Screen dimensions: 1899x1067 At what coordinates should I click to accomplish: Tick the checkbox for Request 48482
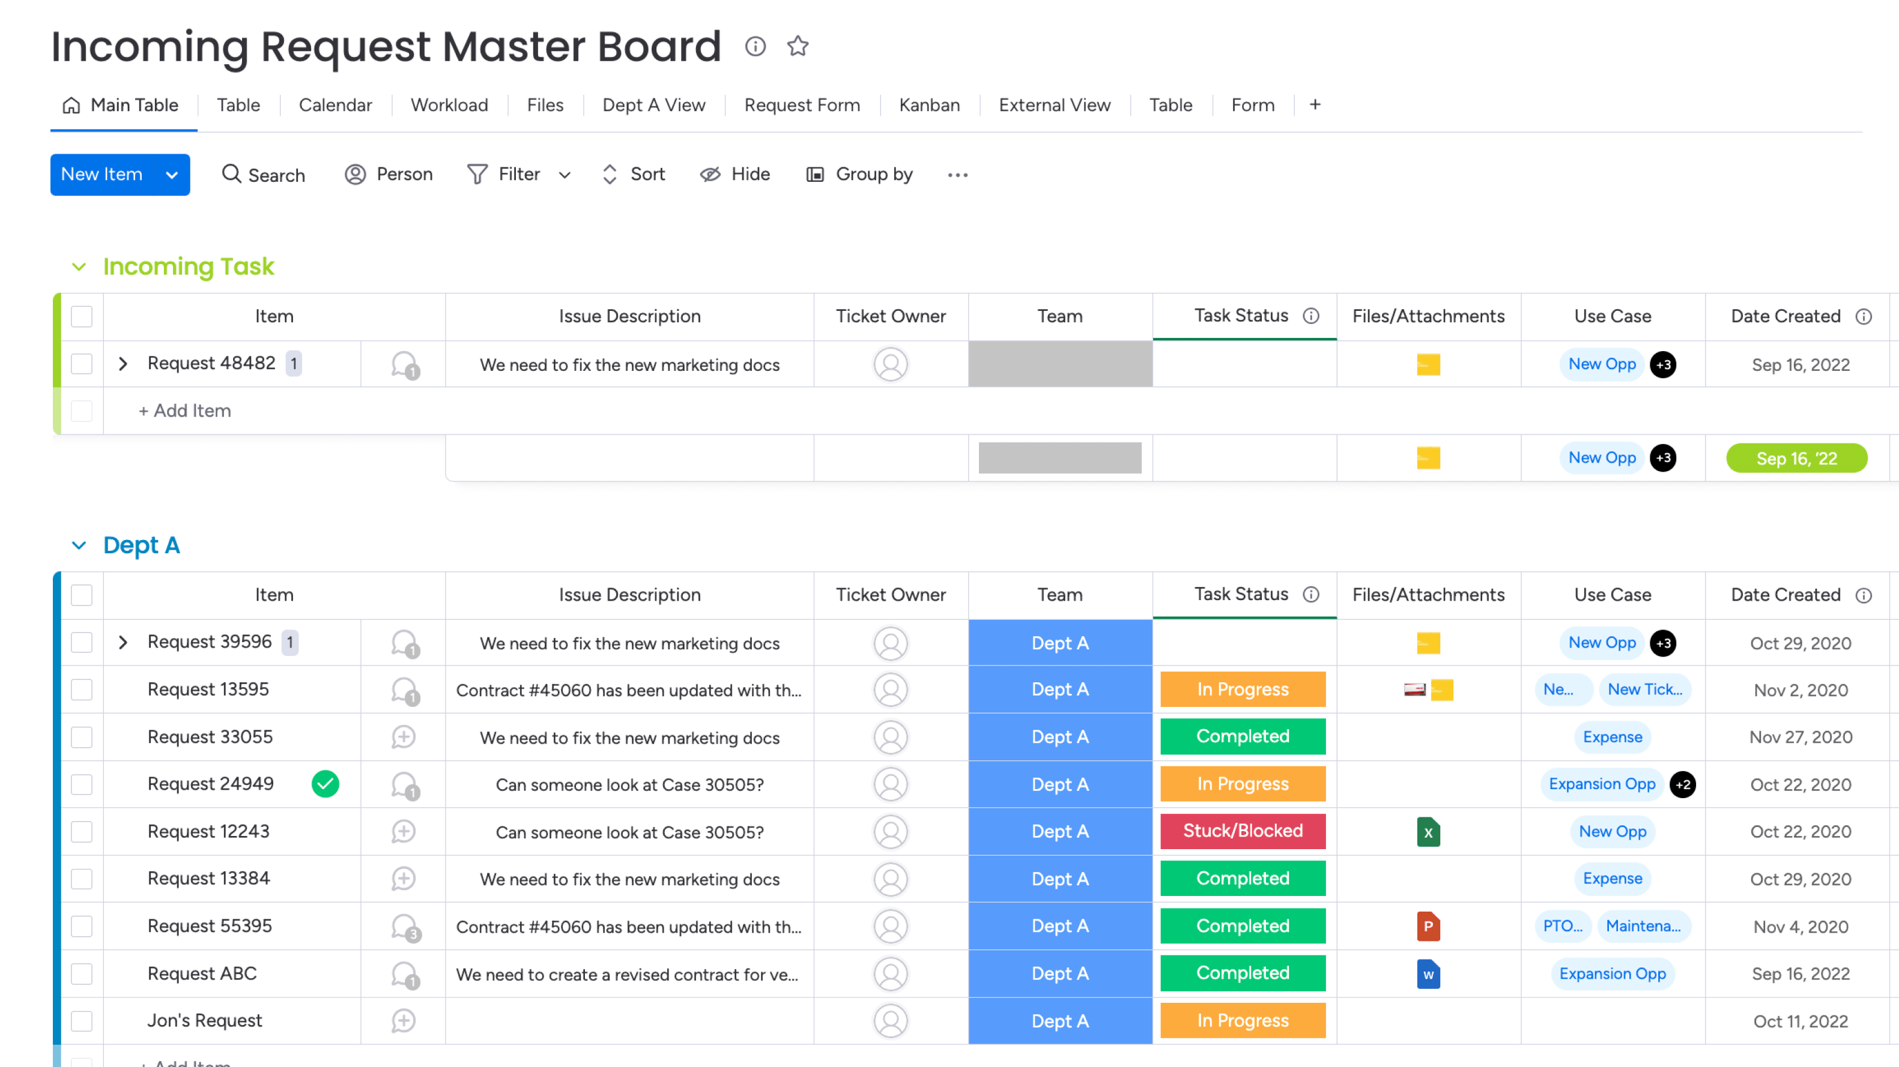point(82,364)
